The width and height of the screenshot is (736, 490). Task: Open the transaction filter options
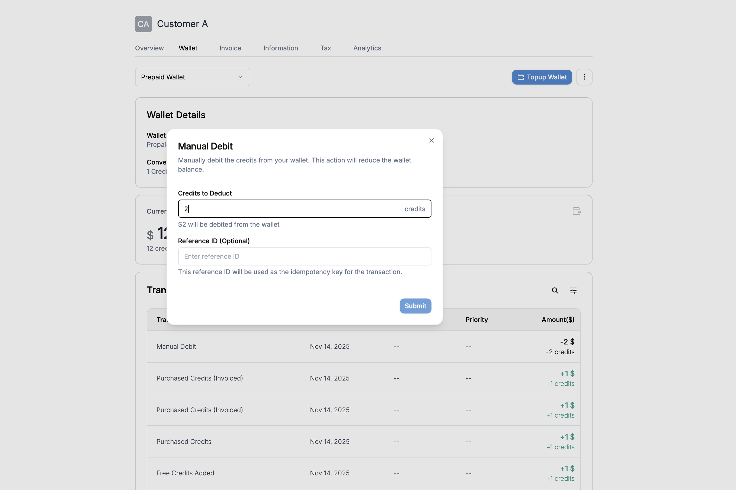(x=573, y=290)
